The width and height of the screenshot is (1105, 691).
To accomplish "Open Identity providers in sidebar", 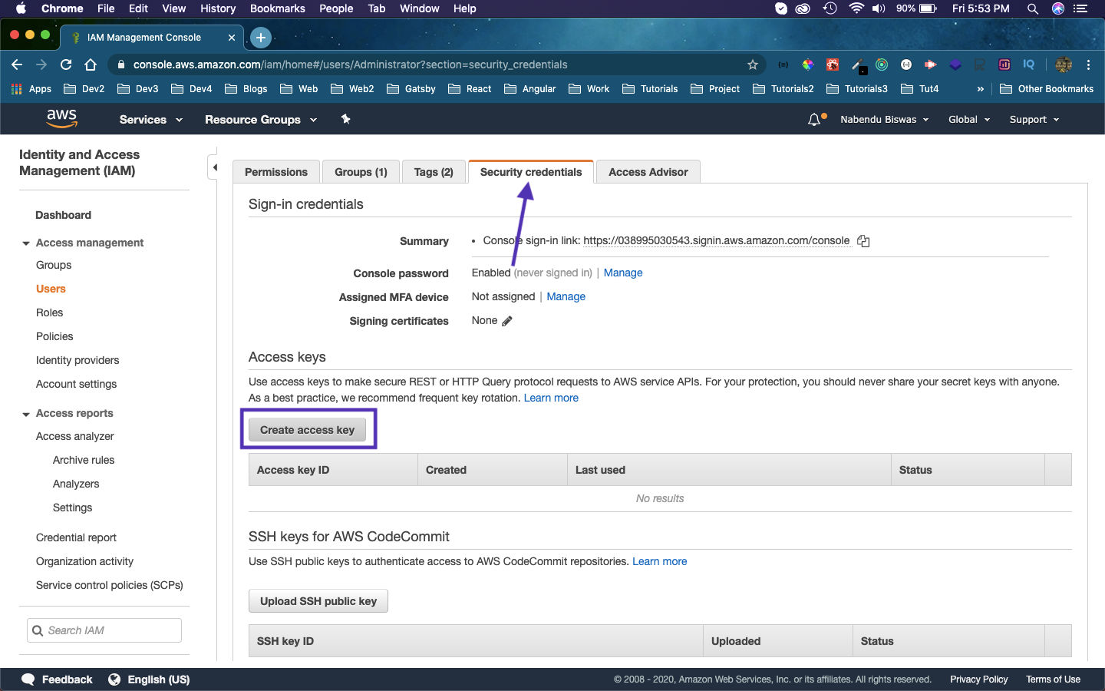I will pos(78,360).
